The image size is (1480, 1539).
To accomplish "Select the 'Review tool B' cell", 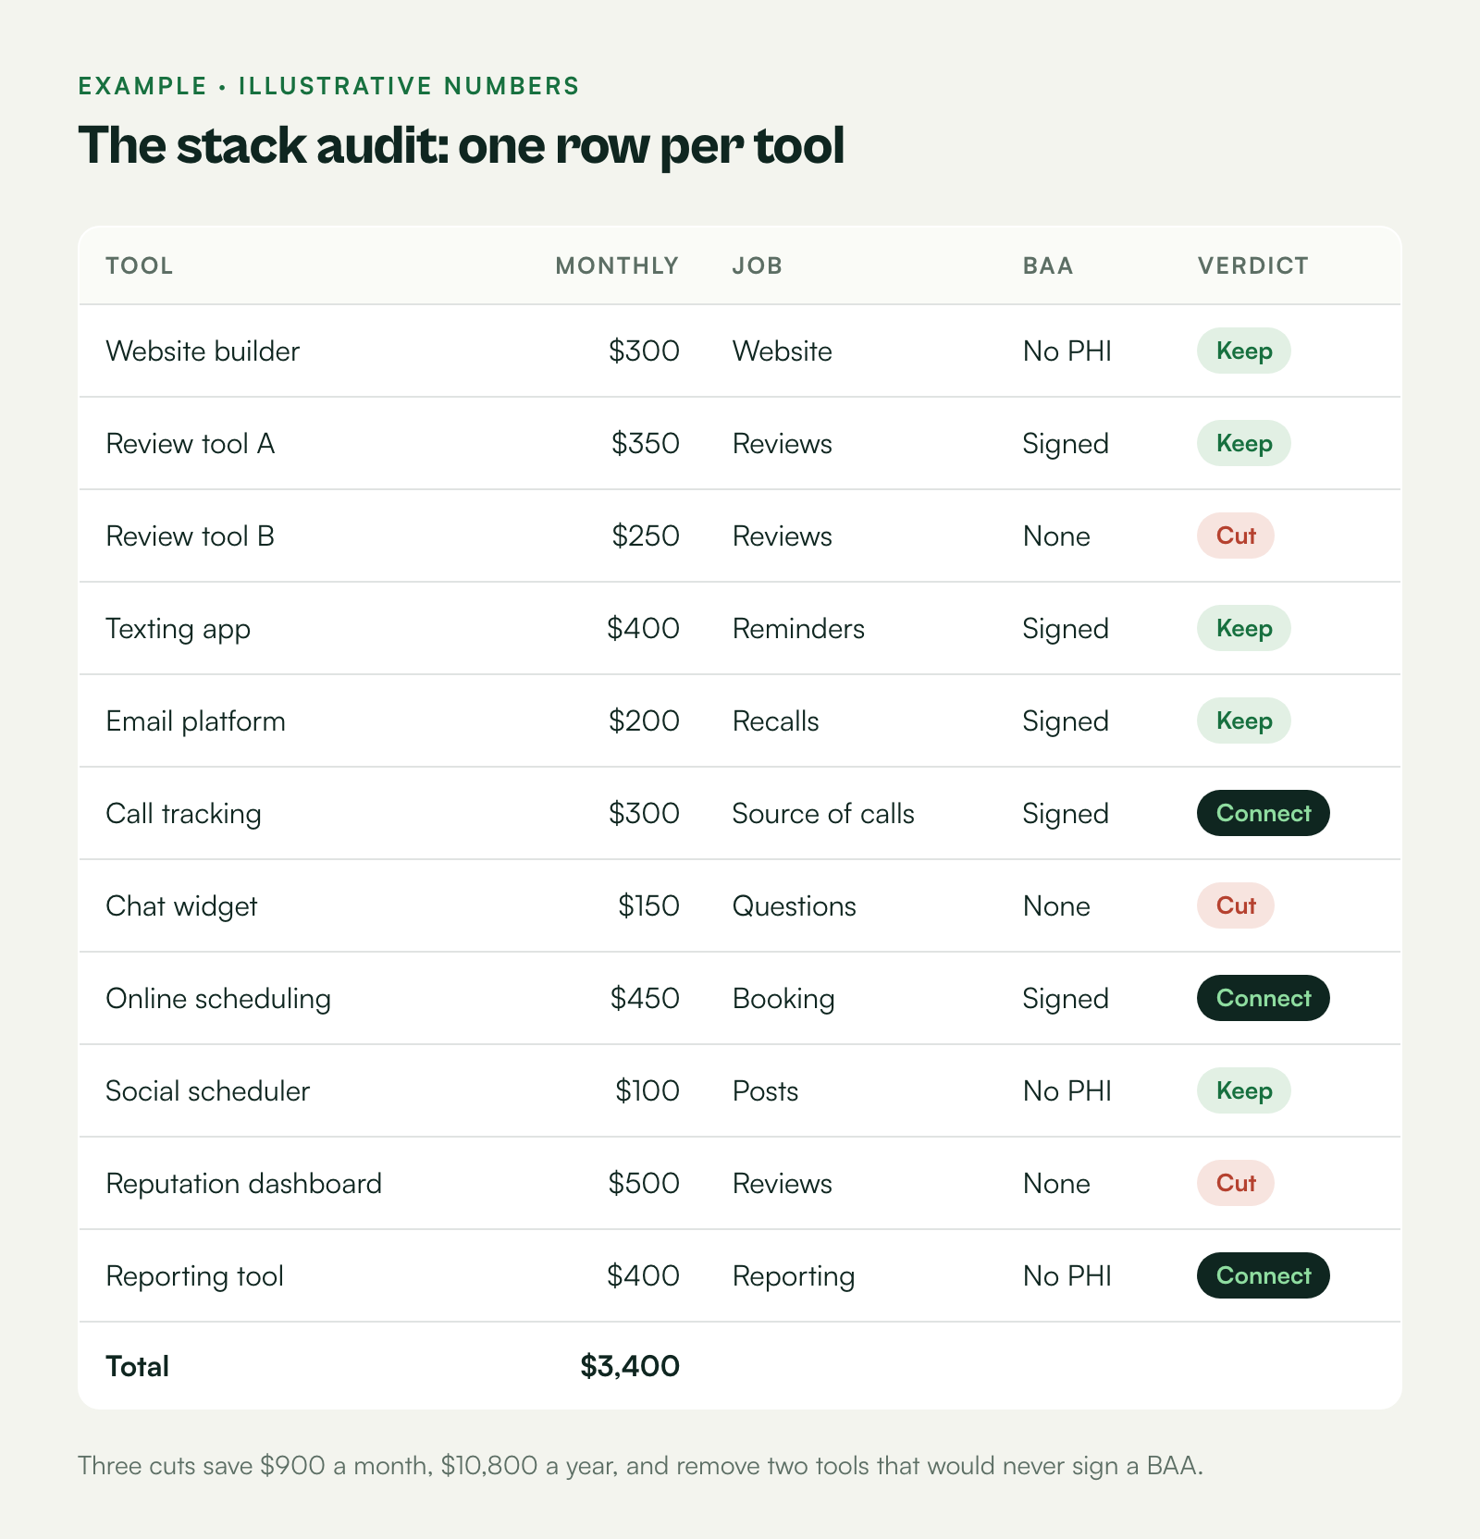I will [191, 536].
